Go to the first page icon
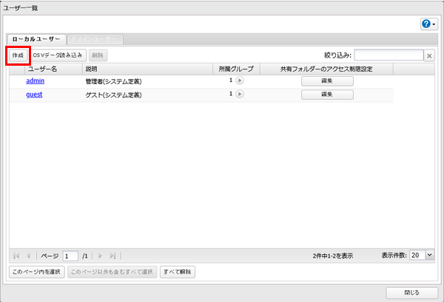The height and width of the screenshot is (302, 444). [x=16, y=256]
